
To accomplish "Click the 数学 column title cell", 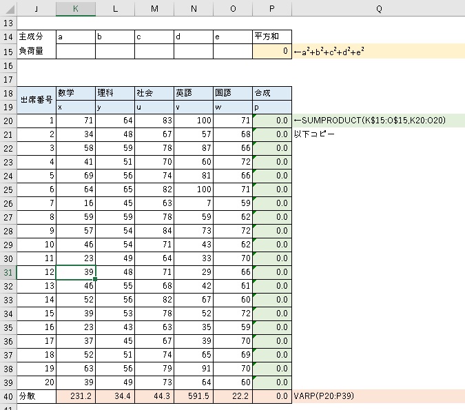I will point(75,92).
